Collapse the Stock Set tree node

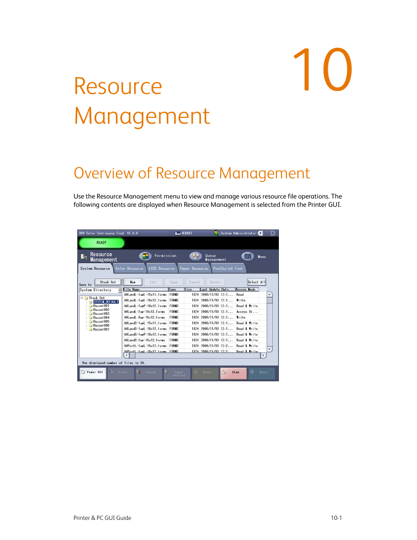81,298
